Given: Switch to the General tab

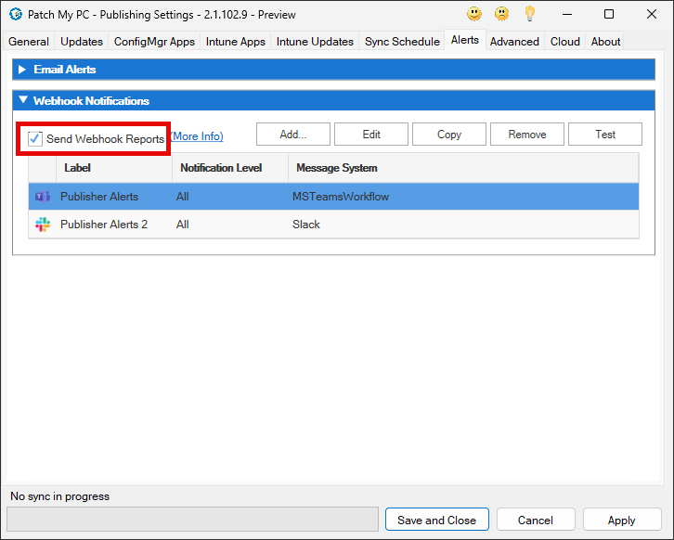Looking at the screenshot, I should [x=29, y=42].
